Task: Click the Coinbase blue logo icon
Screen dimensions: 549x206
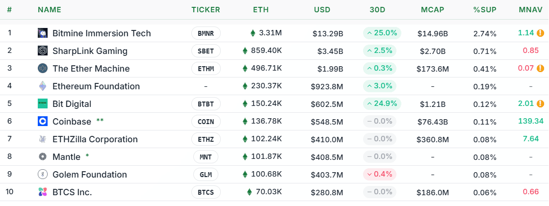Action: coord(43,121)
